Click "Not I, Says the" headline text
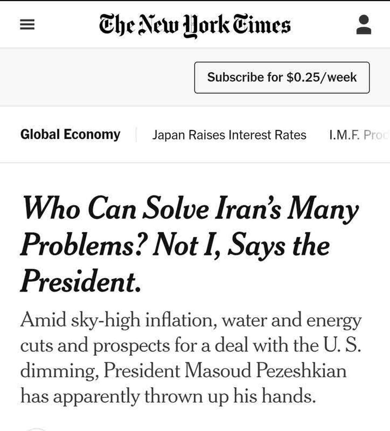The image size is (390, 431). (x=241, y=245)
